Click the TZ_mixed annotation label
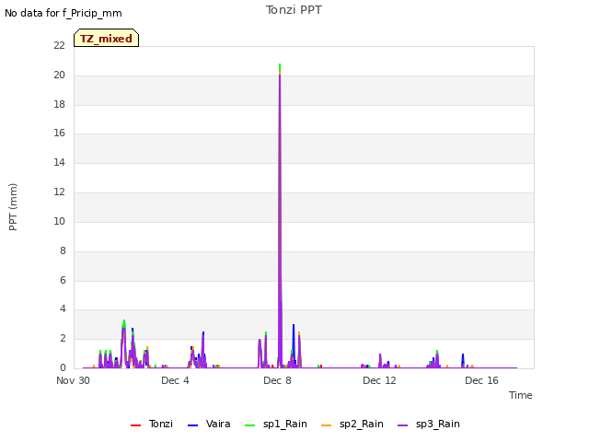This screenshot has height=442, width=589. 107,38
